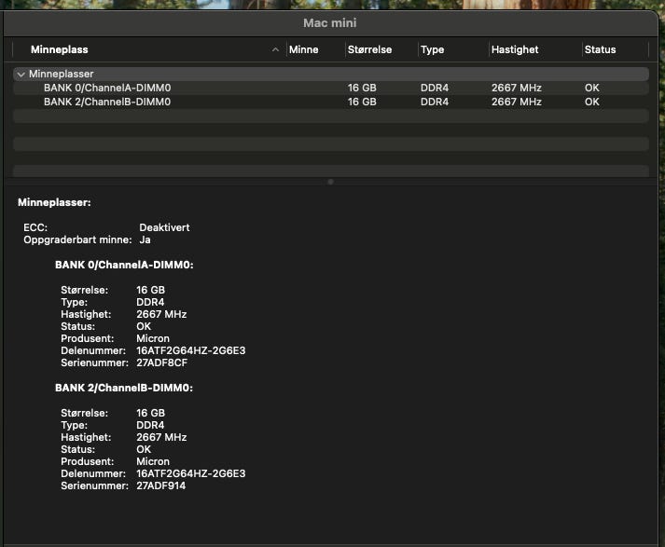
Task: Sort by Hastighet column header
Action: coord(515,49)
